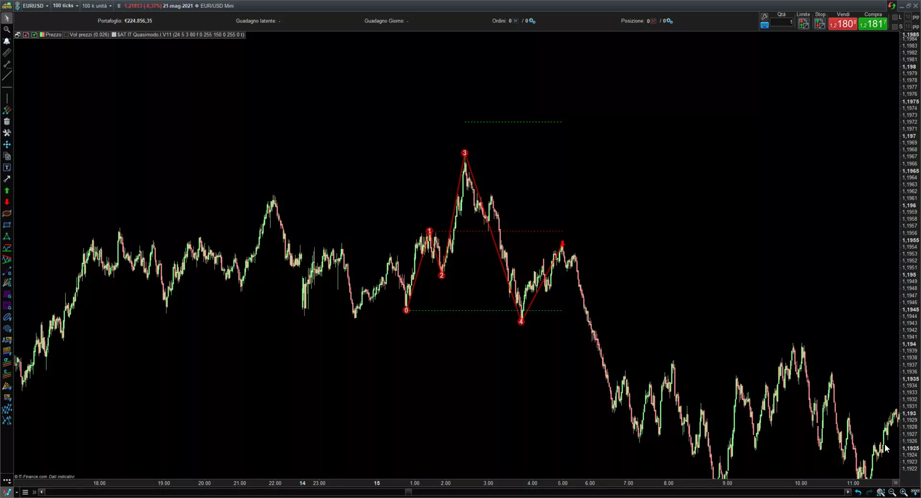This screenshot has height=498, width=921.
Task: Select the ellipse drawing tool
Action: click(7, 214)
